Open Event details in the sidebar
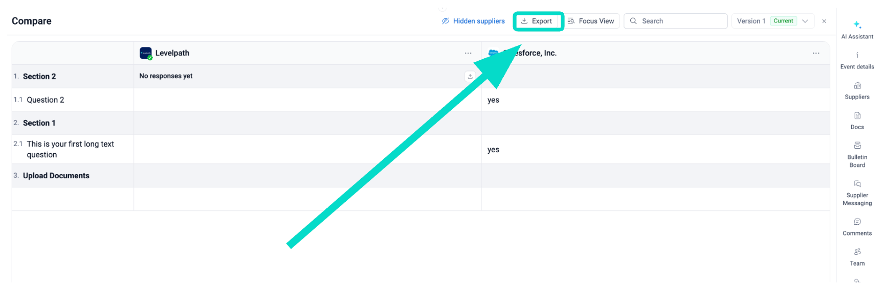Viewport: 885px width, 288px height. point(857,60)
